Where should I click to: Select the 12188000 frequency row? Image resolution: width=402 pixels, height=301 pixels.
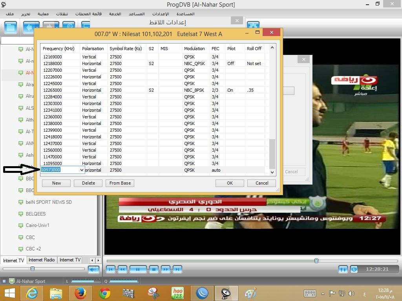(155, 63)
